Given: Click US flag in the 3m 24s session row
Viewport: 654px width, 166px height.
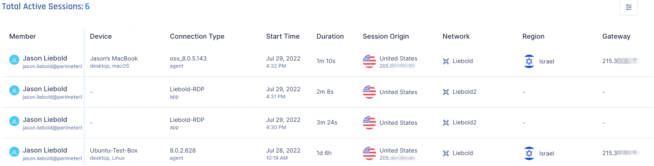Looking at the screenshot, I should pyautogui.click(x=369, y=123).
